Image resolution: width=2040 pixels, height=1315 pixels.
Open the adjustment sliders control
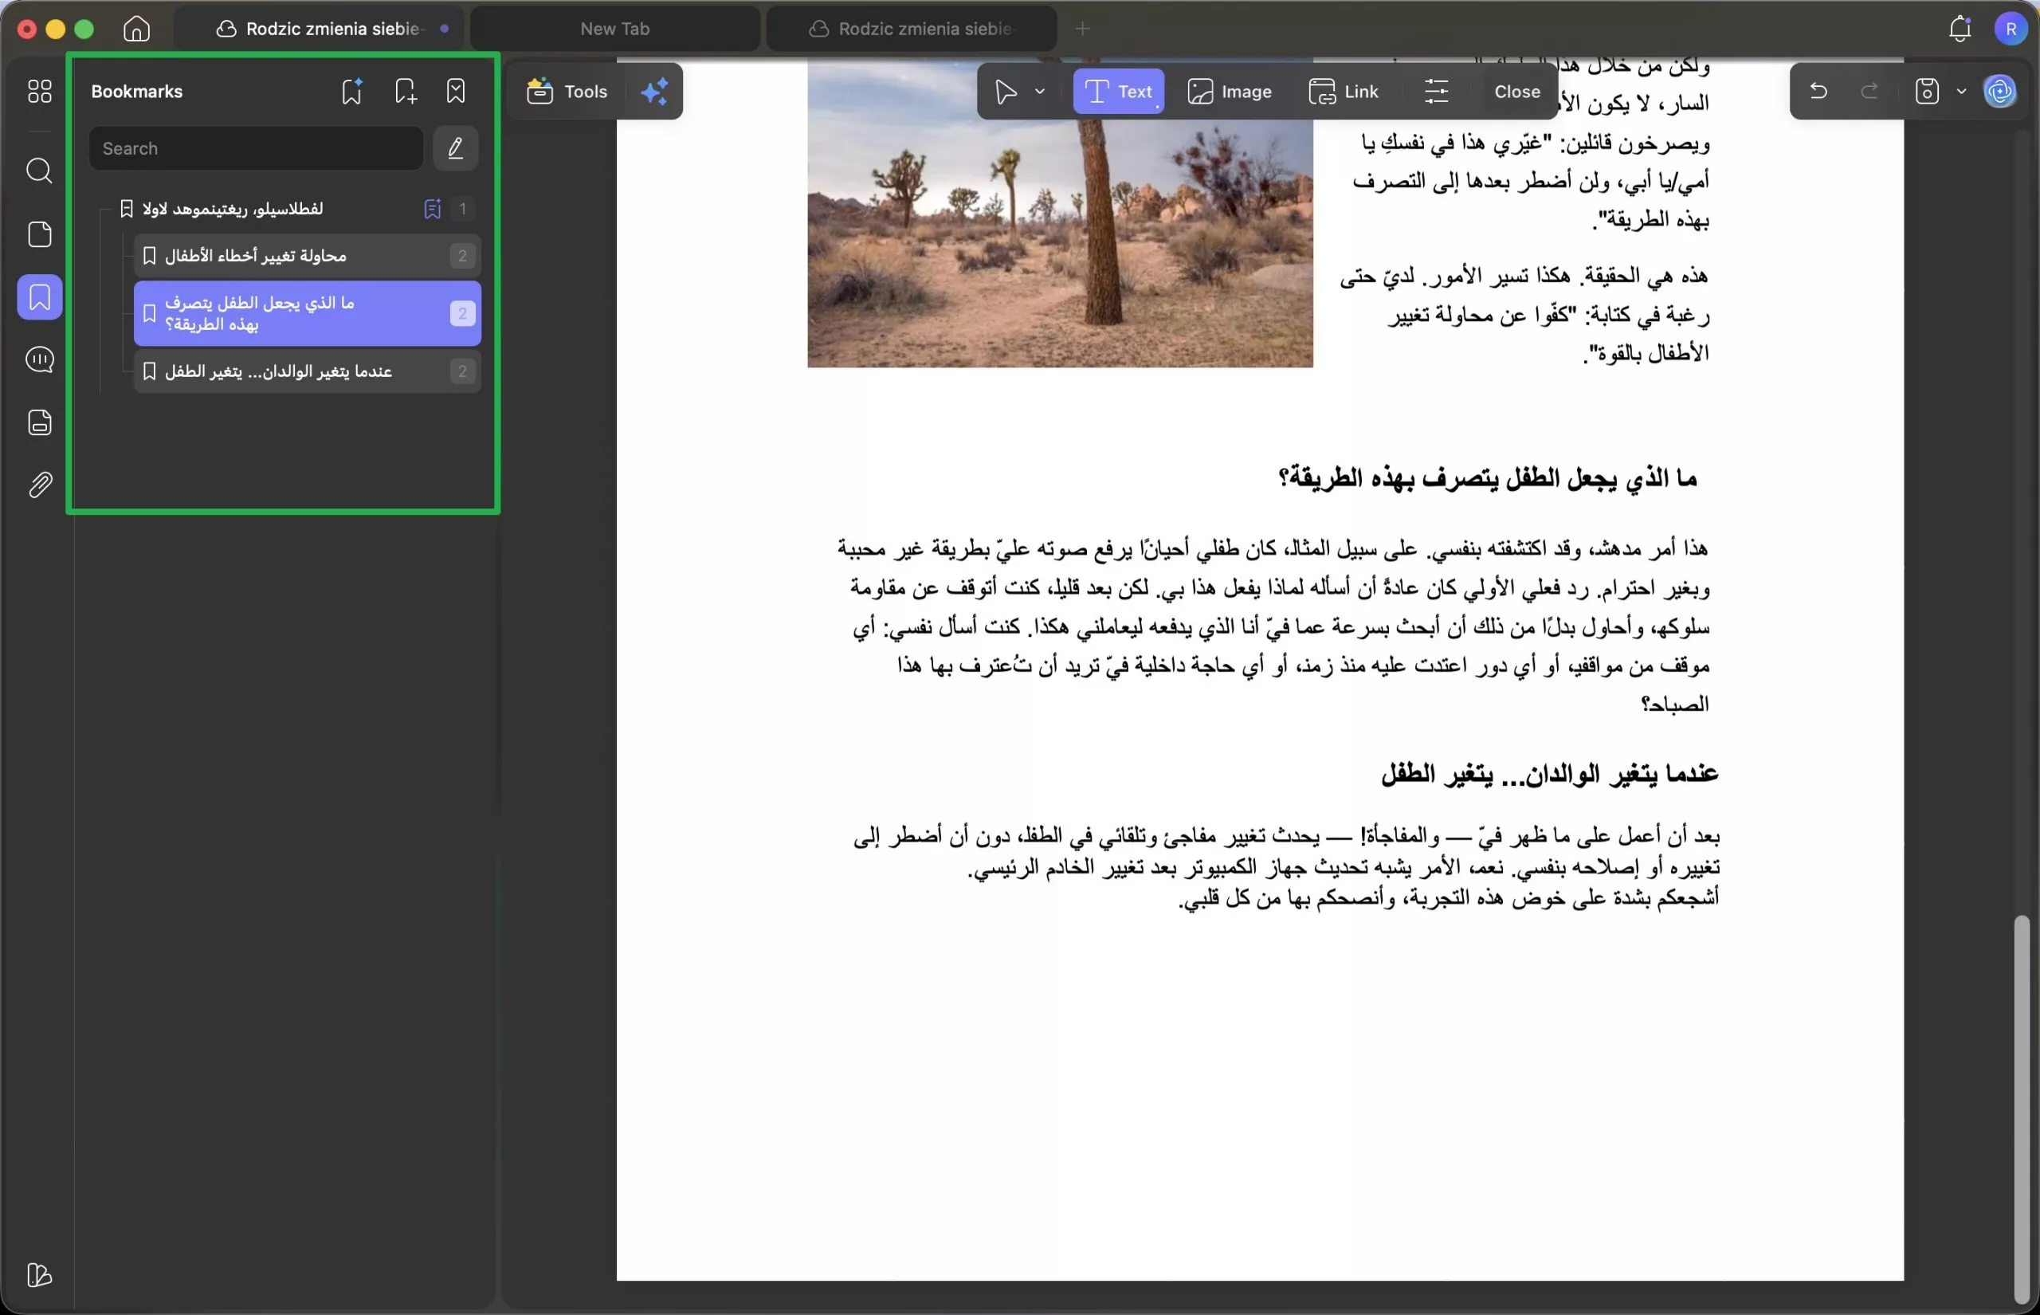pos(1437,92)
